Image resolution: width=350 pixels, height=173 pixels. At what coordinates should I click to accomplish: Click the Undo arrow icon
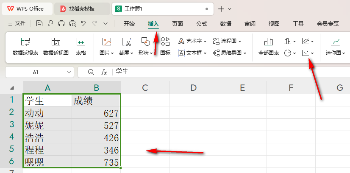(x=83, y=23)
